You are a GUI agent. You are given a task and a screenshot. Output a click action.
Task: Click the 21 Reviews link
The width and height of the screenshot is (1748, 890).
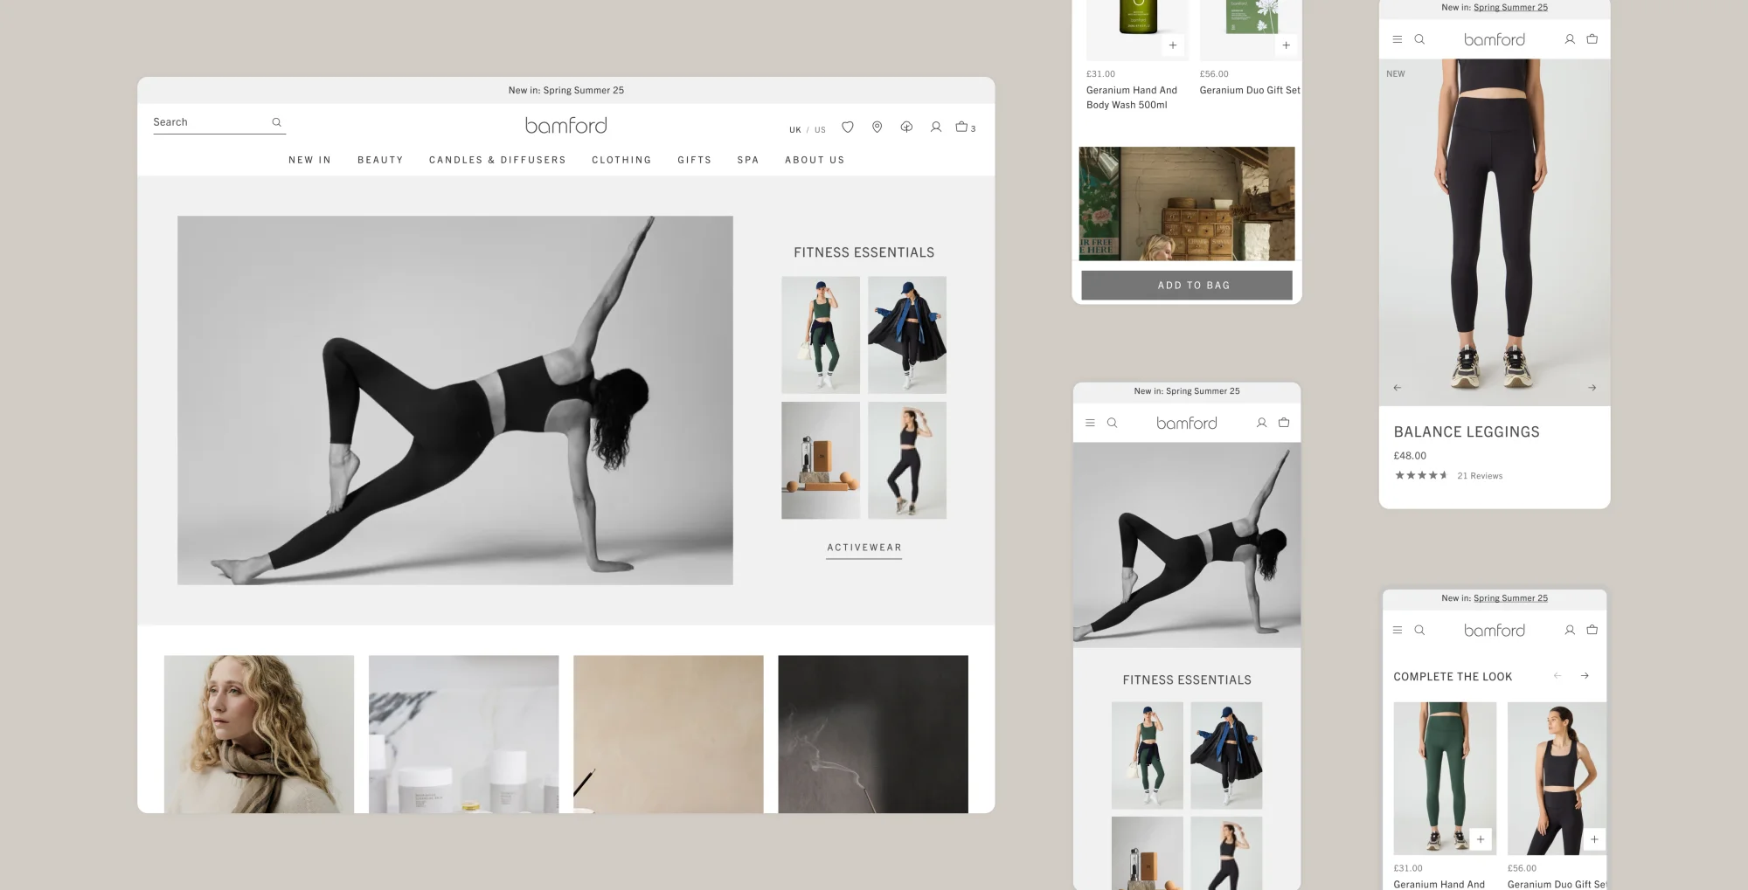coord(1480,475)
